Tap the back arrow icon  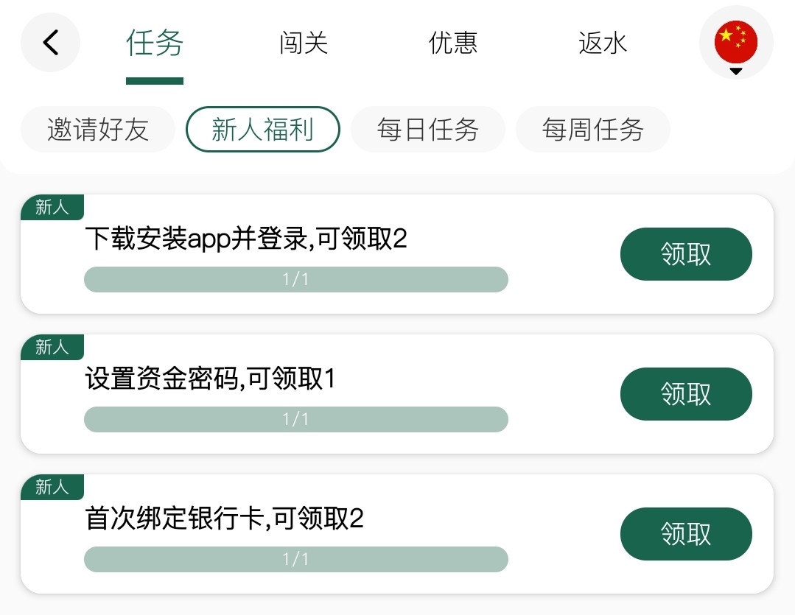coord(50,43)
